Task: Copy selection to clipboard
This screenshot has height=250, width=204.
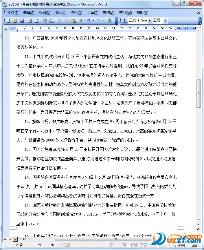Action: 67,21
